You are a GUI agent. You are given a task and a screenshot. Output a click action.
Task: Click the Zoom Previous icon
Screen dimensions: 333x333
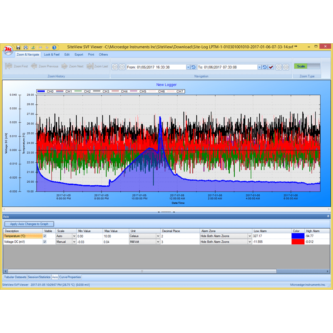pyautogui.click(x=33, y=66)
